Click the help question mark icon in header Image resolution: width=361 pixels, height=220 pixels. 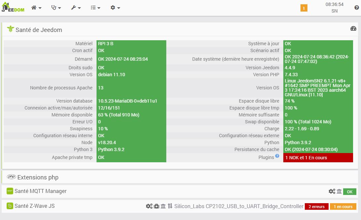click(x=357, y=8)
